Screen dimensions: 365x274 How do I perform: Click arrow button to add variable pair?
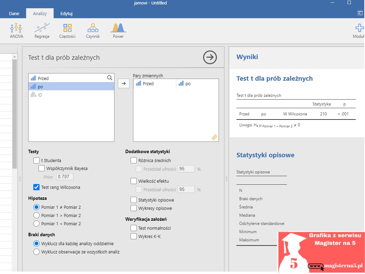[x=124, y=83]
